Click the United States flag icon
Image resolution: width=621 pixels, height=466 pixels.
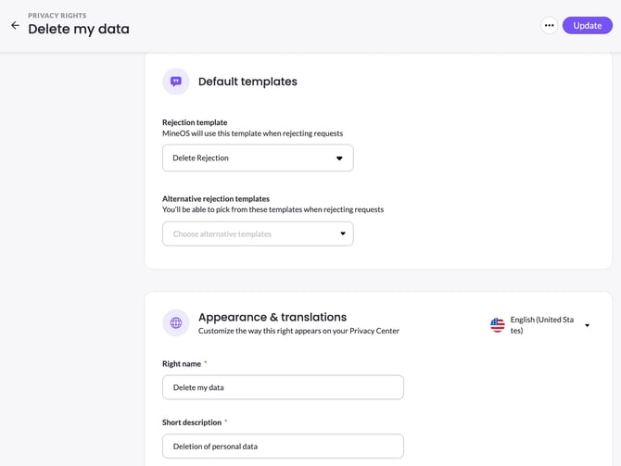498,325
